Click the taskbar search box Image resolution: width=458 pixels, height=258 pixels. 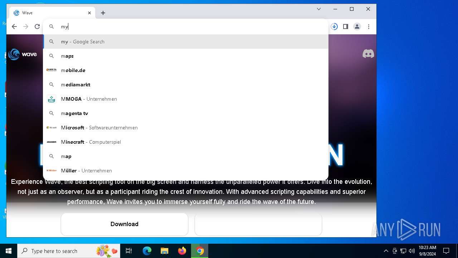pyautogui.click(x=69, y=251)
